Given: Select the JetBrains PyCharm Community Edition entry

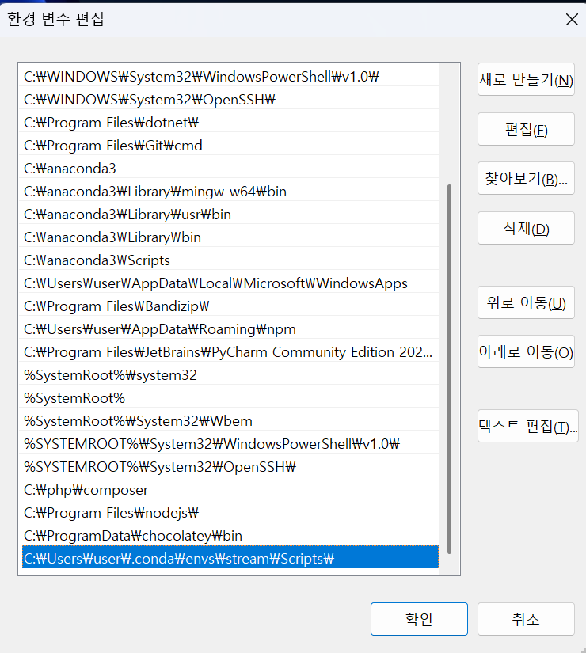Looking at the screenshot, I should pos(230,352).
